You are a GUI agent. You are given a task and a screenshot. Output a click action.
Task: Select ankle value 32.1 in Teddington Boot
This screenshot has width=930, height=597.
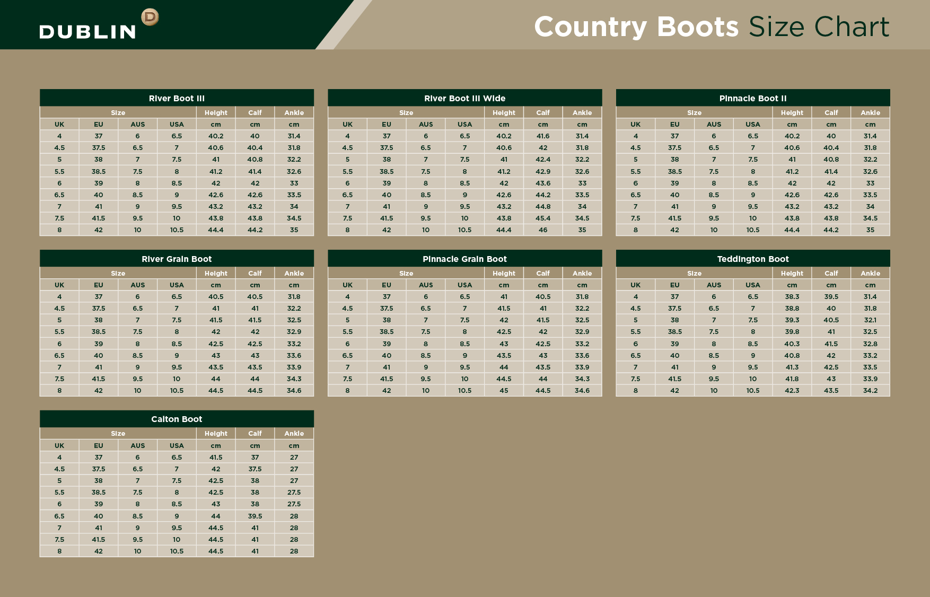click(870, 320)
